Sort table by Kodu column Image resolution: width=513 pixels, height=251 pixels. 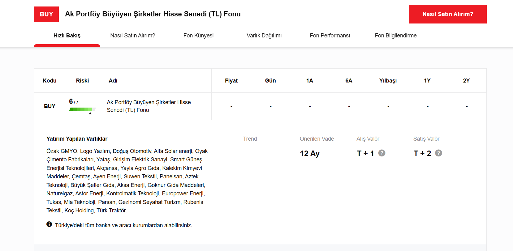click(x=50, y=81)
